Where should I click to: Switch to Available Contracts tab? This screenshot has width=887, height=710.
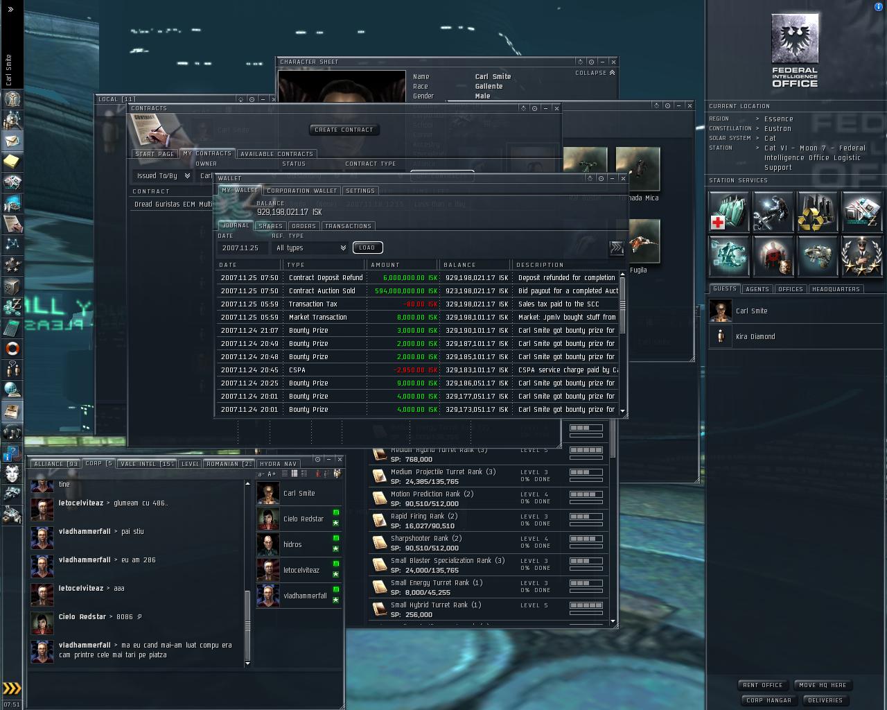[276, 154]
